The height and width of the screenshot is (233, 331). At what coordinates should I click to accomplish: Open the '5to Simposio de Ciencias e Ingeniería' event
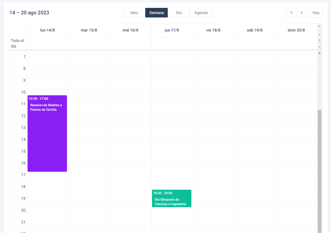pos(171,198)
